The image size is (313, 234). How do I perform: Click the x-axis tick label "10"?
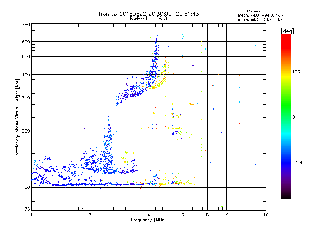(x=226, y=215)
